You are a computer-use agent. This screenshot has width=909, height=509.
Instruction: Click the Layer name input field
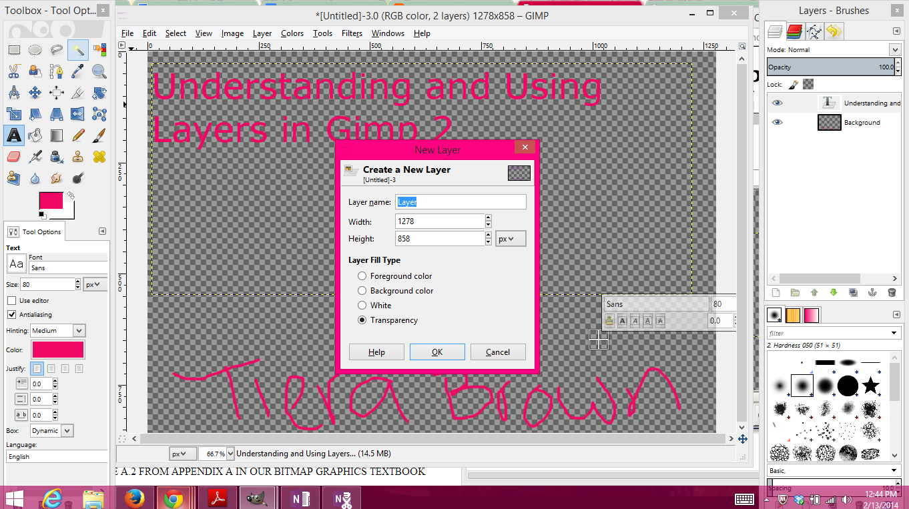(461, 202)
